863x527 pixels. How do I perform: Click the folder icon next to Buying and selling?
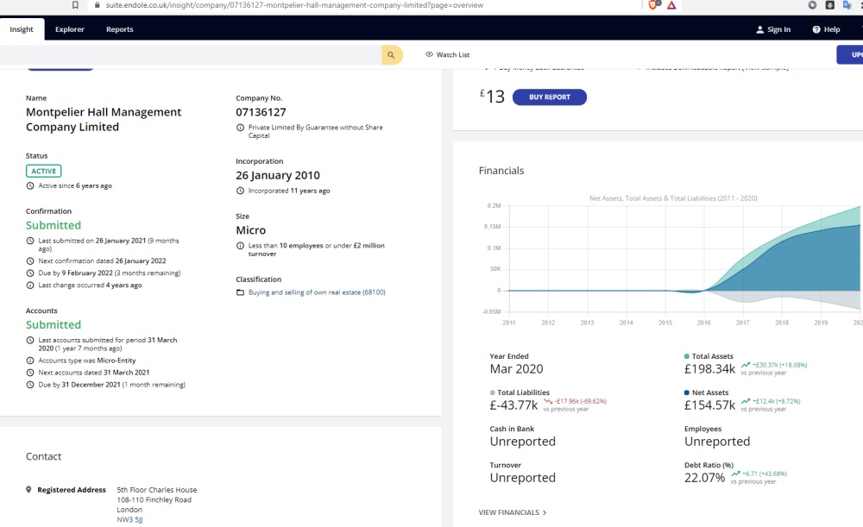click(x=240, y=292)
